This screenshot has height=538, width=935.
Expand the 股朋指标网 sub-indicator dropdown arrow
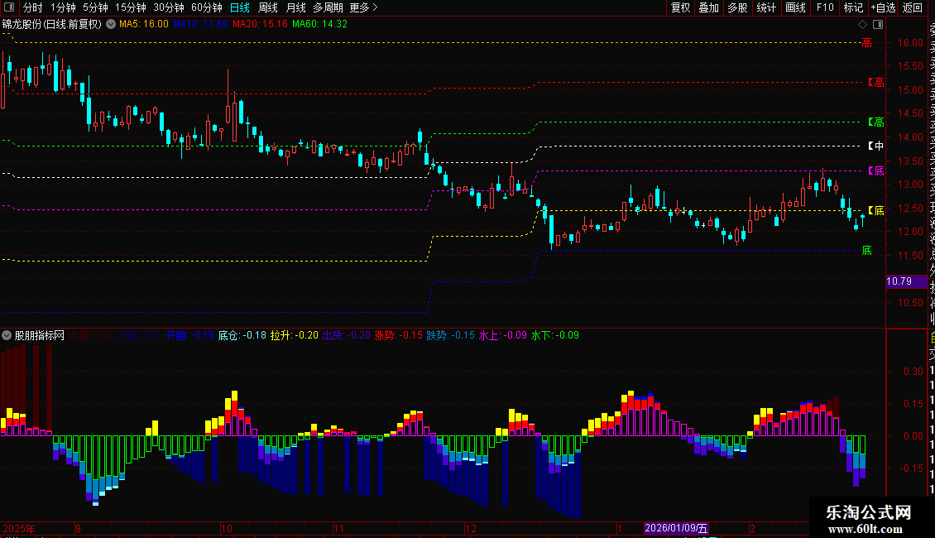7,336
